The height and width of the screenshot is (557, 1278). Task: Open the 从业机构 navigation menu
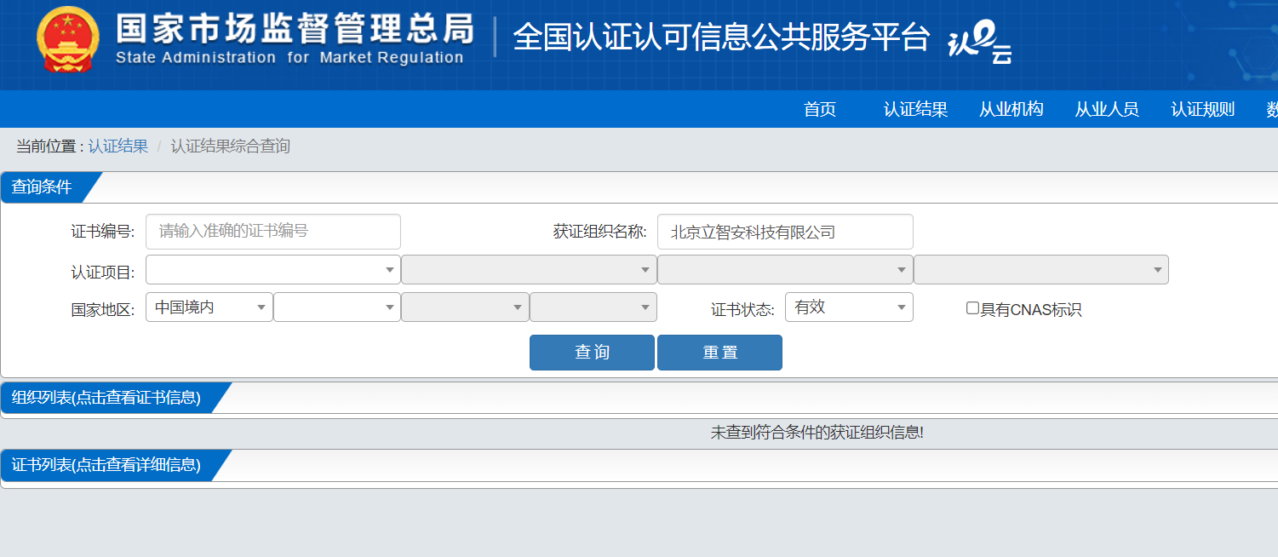click(x=1012, y=109)
